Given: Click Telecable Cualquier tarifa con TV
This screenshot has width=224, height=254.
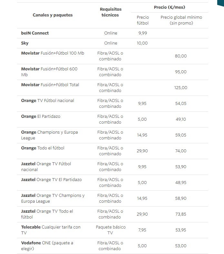Looking at the screenshot, I should pos(51,230).
